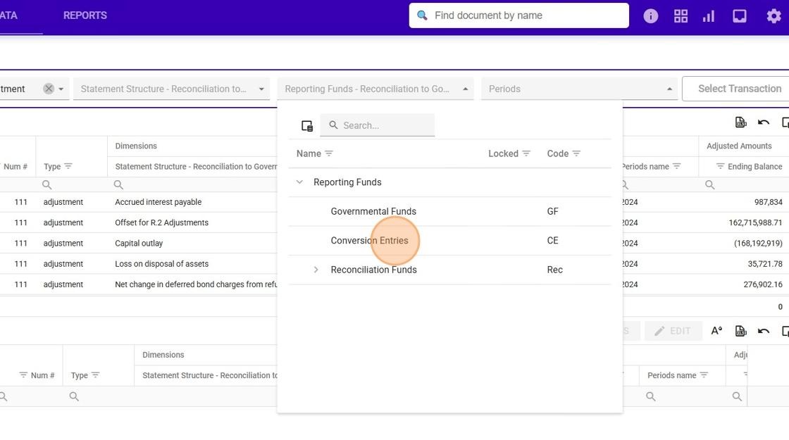Open the REPORTS tab
789x440 pixels.
[85, 15]
